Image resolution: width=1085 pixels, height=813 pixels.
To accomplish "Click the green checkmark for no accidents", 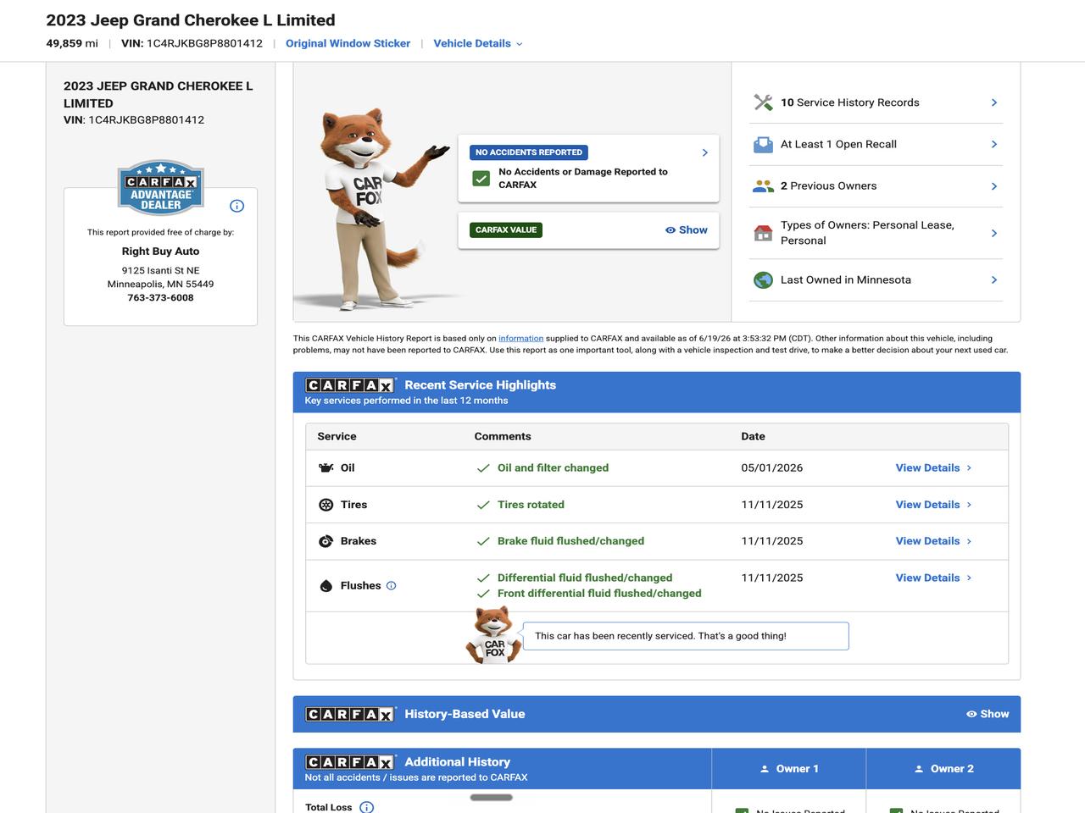I will [481, 179].
